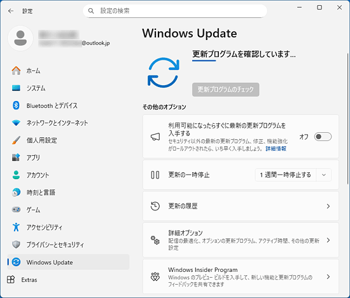This screenshot has width=350, height=298.
Task: Click the Windows Update sidebar sync icon
Action: coord(16,262)
